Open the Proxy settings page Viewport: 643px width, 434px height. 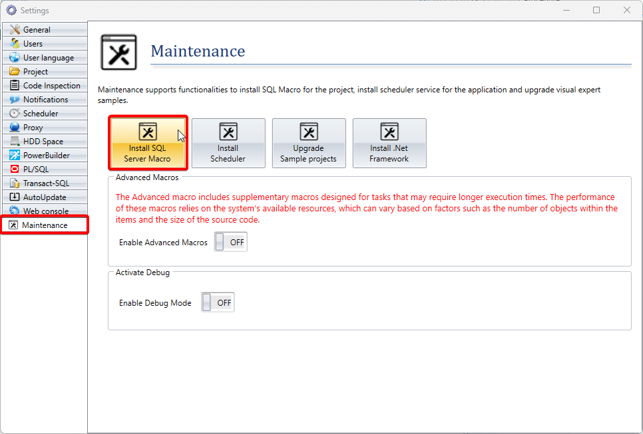33,128
